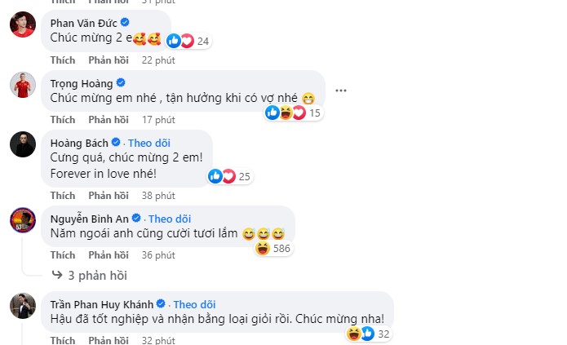This screenshot has height=345, width=567.
Task: Follow Nguyễn Bình An via Theo dõi
Action: [170, 219]
